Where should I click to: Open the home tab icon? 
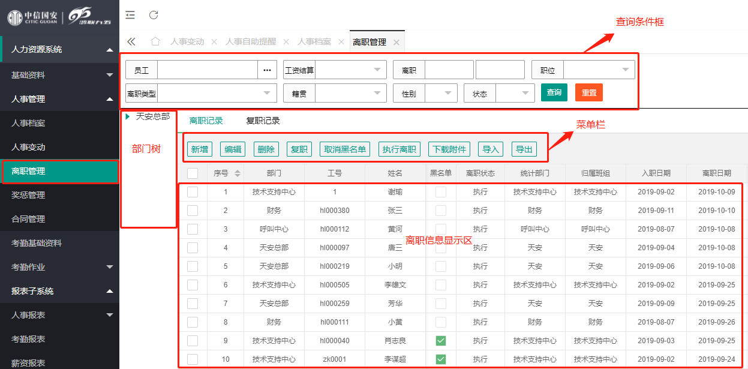click(x=155, y=41)
